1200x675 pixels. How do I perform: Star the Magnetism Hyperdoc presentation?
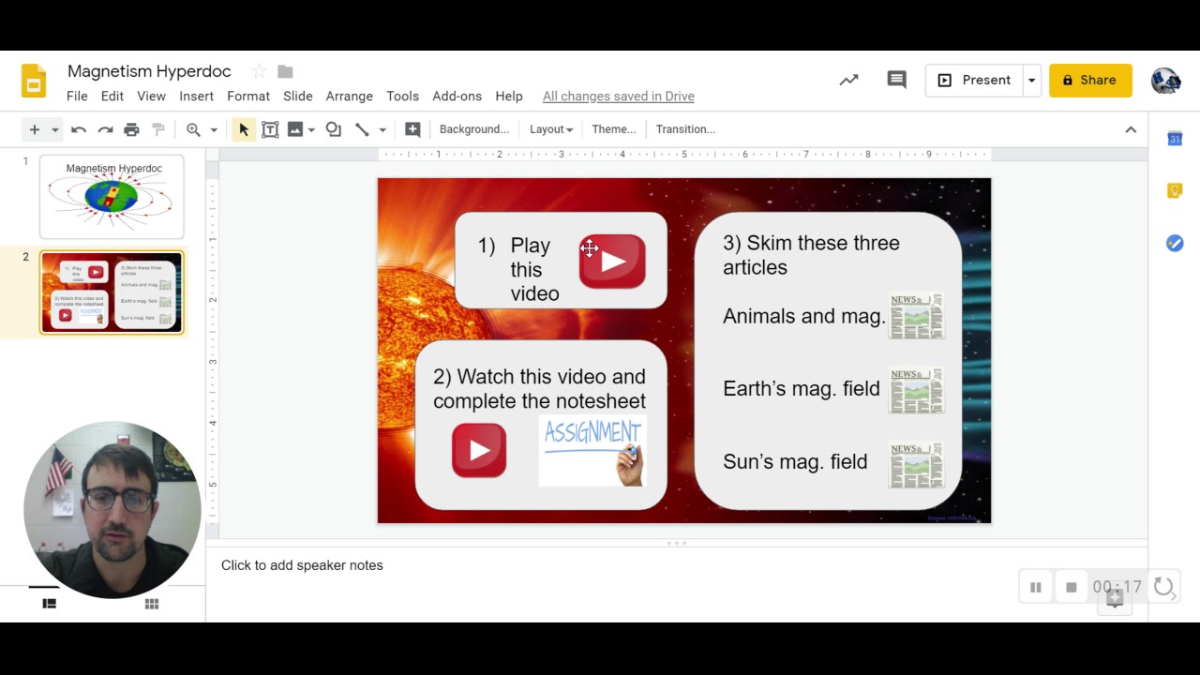pyautogui.click(x=259, y=71)
